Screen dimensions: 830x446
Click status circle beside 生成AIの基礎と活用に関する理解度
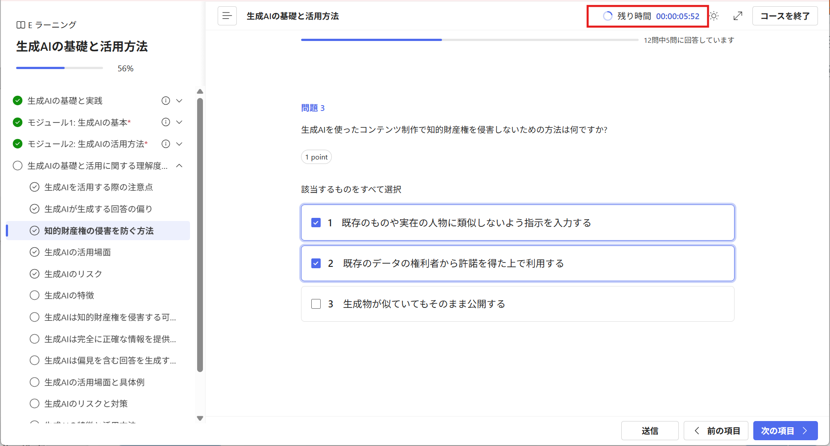(x=18, y=166)
